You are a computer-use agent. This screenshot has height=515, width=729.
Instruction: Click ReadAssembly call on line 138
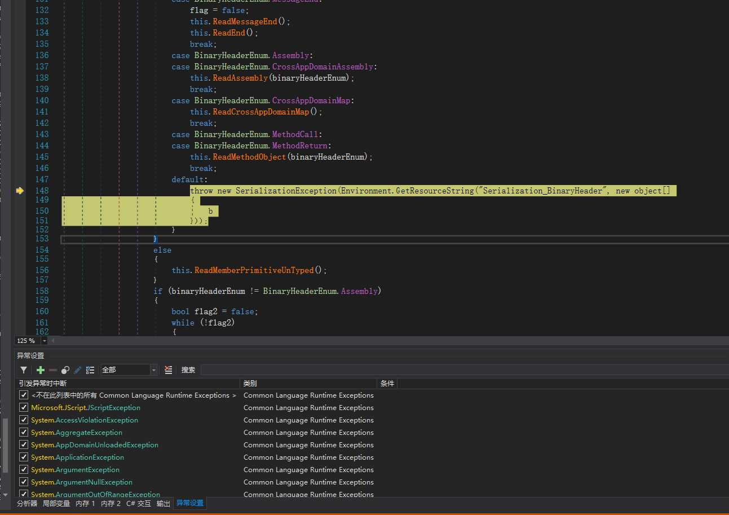tap(240, 78)
